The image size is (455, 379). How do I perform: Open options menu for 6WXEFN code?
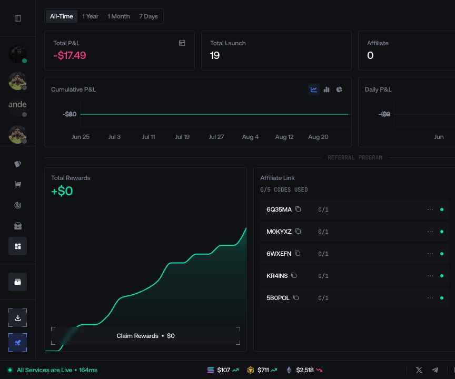(430, 254)
